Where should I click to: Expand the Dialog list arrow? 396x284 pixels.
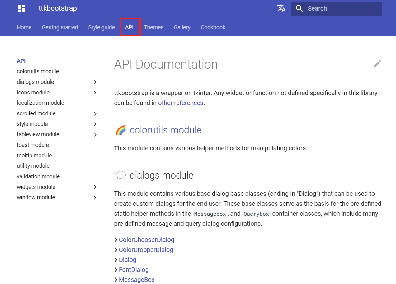coord(116,260)
